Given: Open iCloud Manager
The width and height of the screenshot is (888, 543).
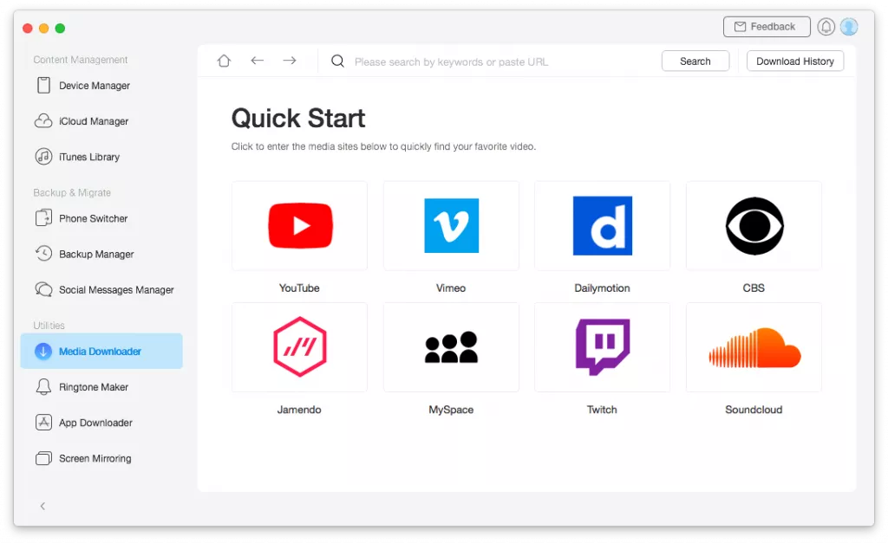Looking at the screenshot, I should point(101,121).
